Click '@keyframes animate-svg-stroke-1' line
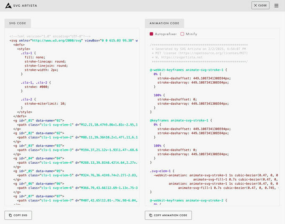The height and width of the screenshot is (224, 285). click(x=181, y=120)
